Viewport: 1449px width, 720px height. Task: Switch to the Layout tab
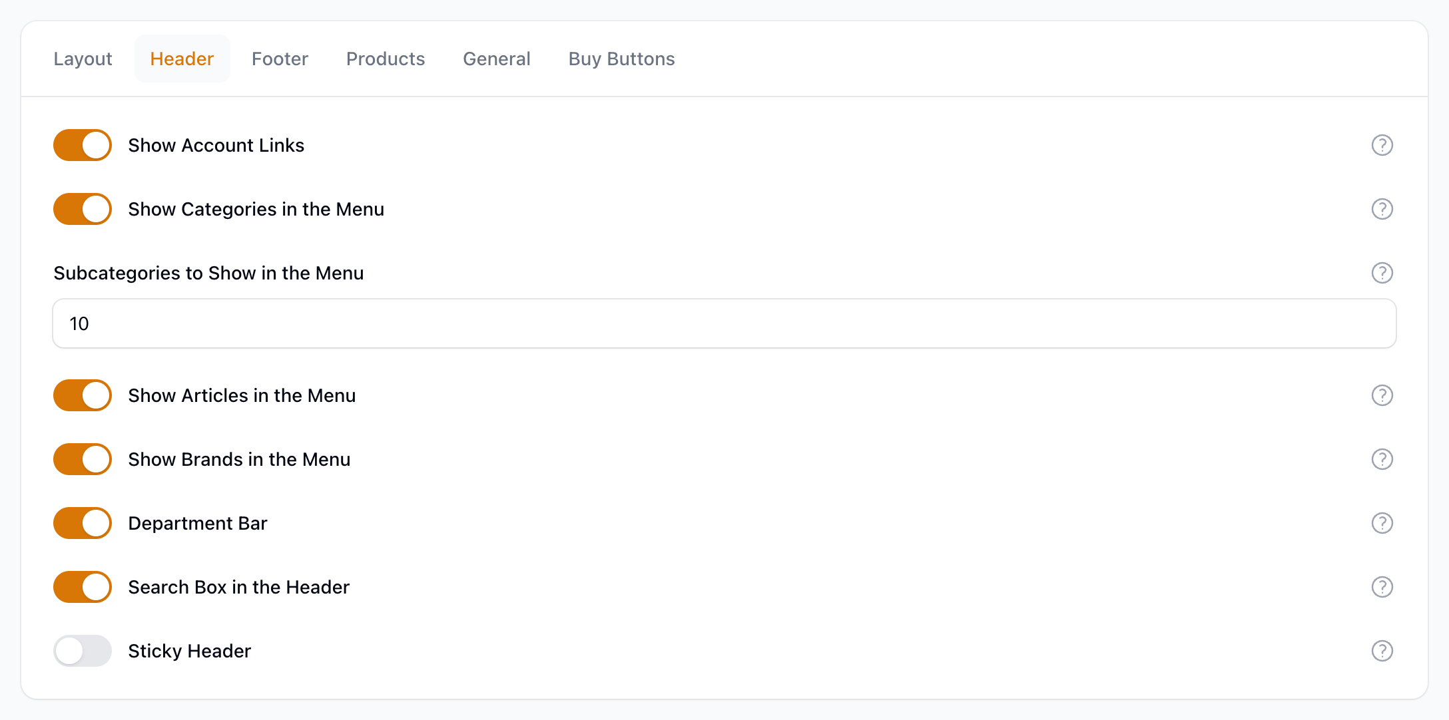[x=83, y=59]
